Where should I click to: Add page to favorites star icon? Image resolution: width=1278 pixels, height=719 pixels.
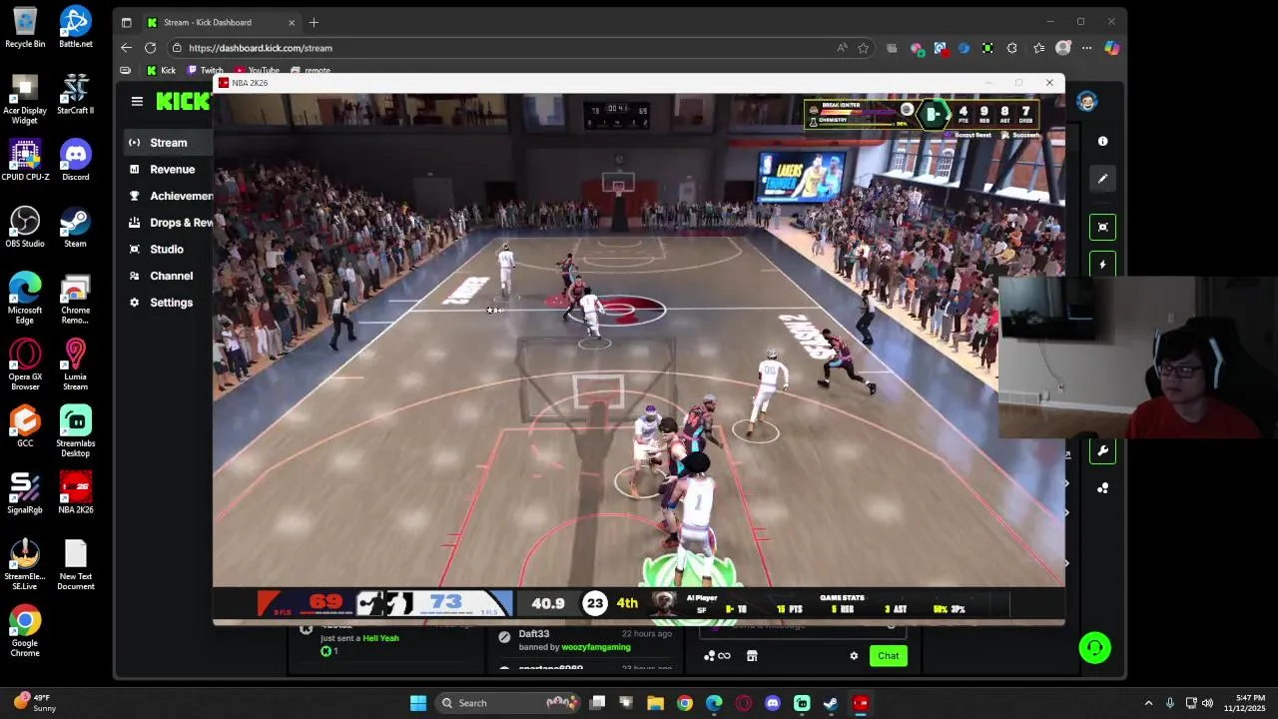click(863, 48)
